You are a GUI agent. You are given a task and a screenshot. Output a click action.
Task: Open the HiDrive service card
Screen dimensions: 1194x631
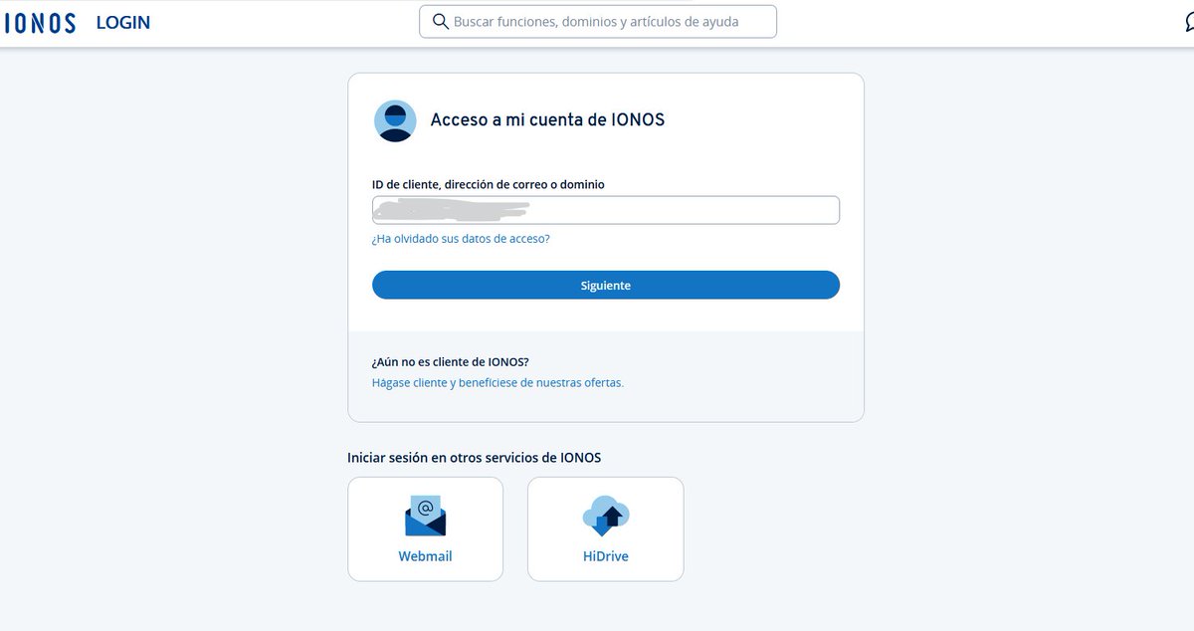pos(605,528)
